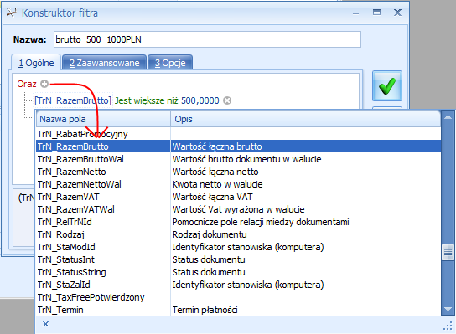The image size is (456, 334).
Task: Minimize the Konstruktor filtra window
Action: (x=355, y=13)
